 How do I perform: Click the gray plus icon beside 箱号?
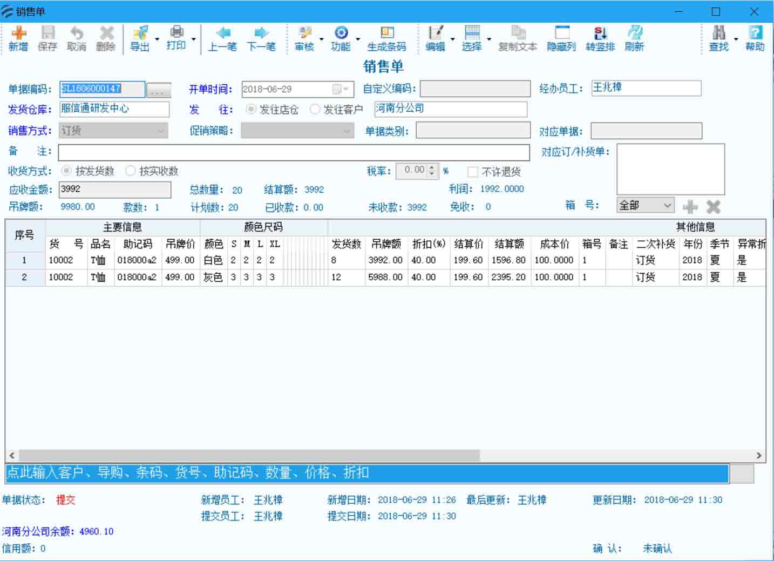click(690, 206)
